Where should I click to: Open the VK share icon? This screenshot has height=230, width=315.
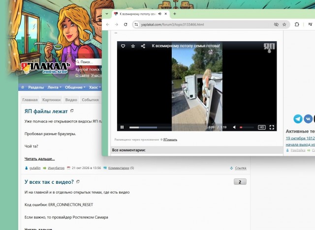[308, 119]
